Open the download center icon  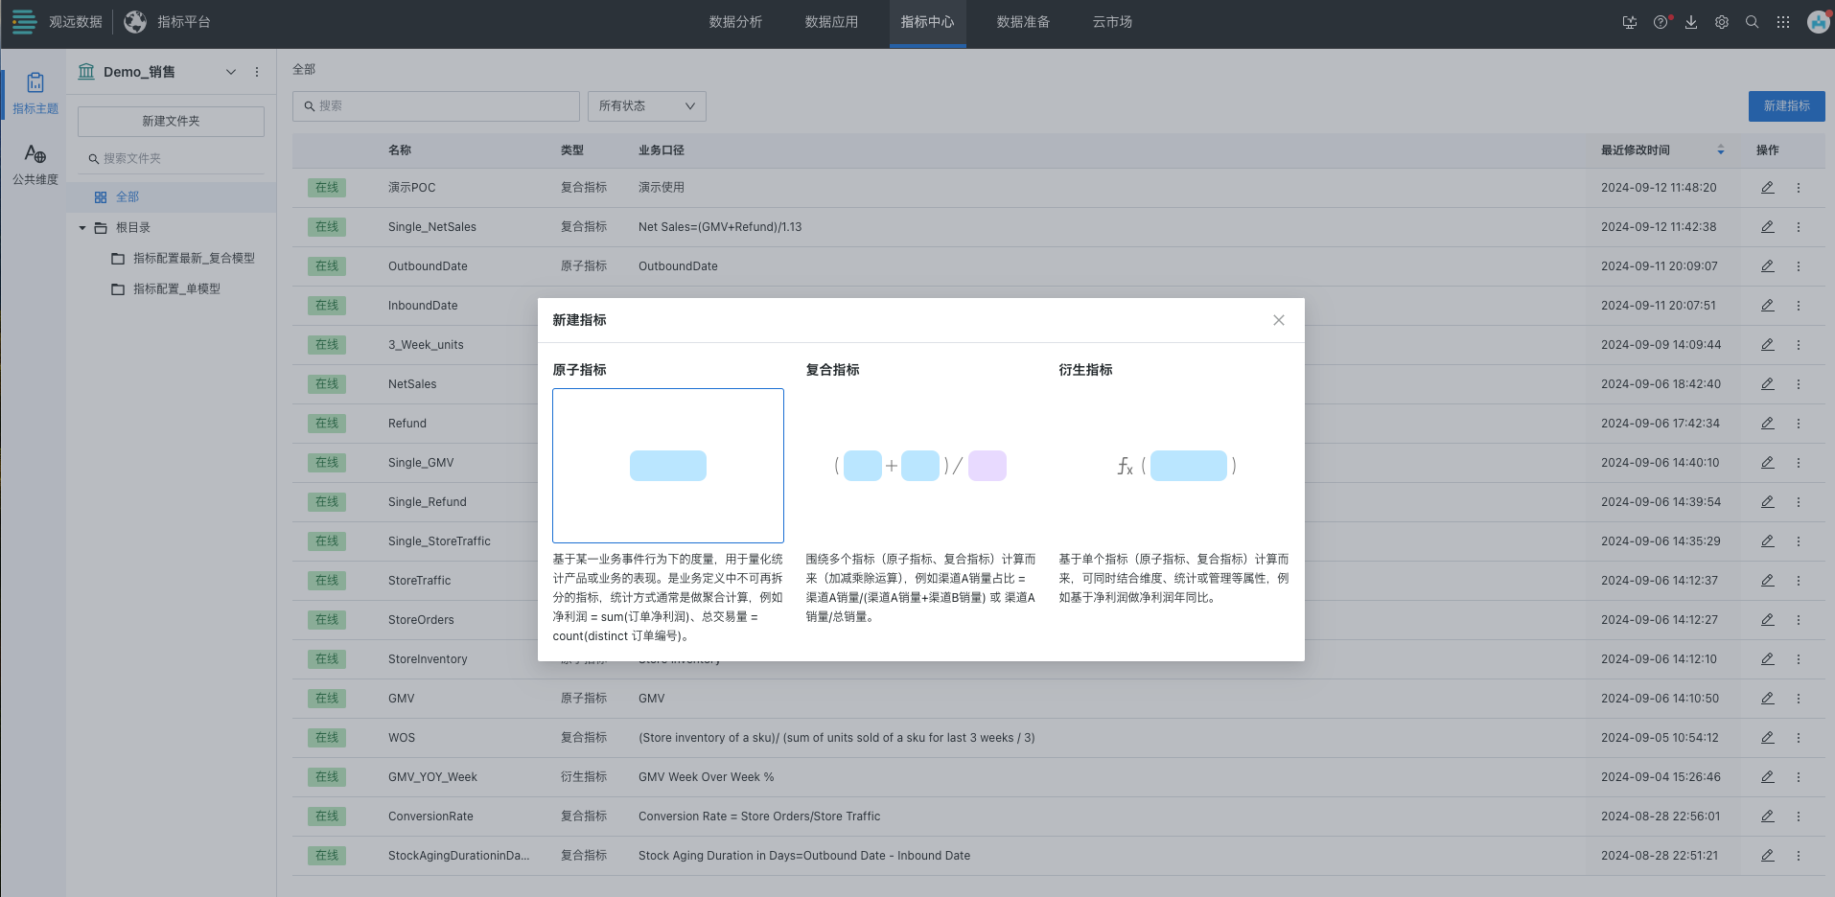tap(1690, 21)
